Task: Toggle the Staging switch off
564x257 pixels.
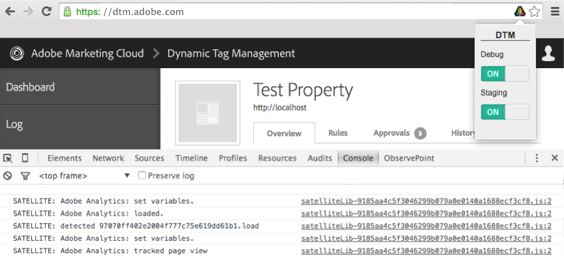Action: 504,112
